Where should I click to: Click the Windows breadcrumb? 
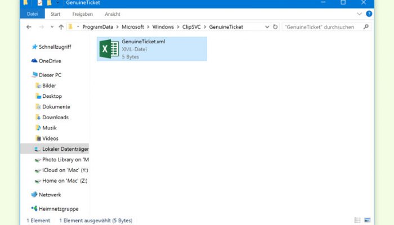pyautogui.click(x=163, y=27)
